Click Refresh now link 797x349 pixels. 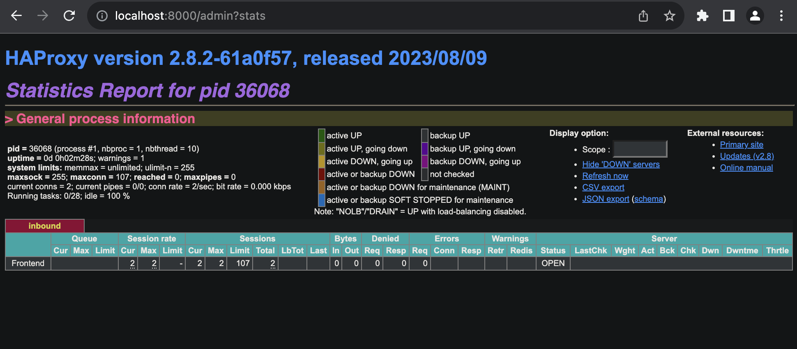pos(605,176)
